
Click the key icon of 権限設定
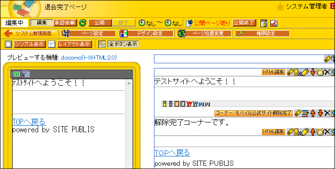241,34
